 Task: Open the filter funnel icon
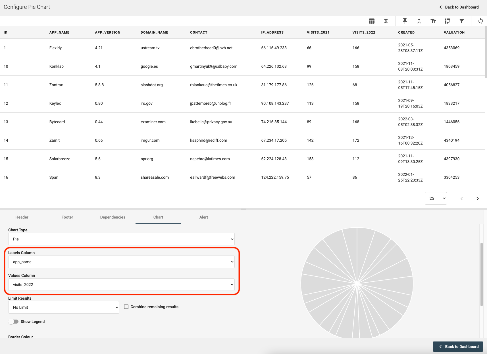point(462,21)
